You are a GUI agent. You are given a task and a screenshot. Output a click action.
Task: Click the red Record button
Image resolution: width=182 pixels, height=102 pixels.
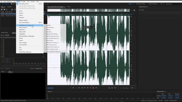tap(90, 88)
